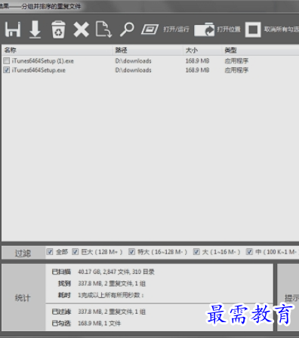
Task: Click the 打开/运行 open/run icon
Action: tap(149, 29)
